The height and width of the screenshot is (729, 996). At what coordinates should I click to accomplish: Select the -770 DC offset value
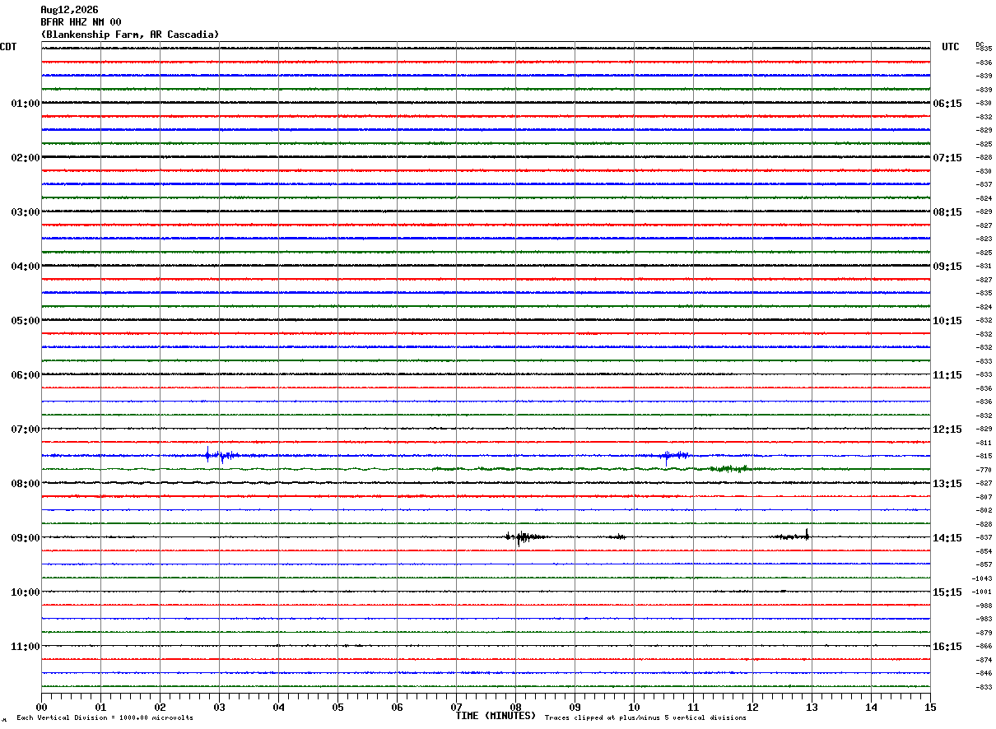[x=984, y=470]
